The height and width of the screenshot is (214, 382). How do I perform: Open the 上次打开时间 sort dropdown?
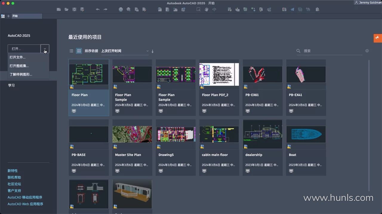[x=125, y=51]
